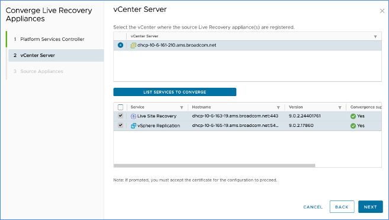Image resolution: width=389 pixels, height=220 pixels.
Task: Select radio button for dhcp-10-6-161-210.ams.broadcom.net
Action: [120, 45]
